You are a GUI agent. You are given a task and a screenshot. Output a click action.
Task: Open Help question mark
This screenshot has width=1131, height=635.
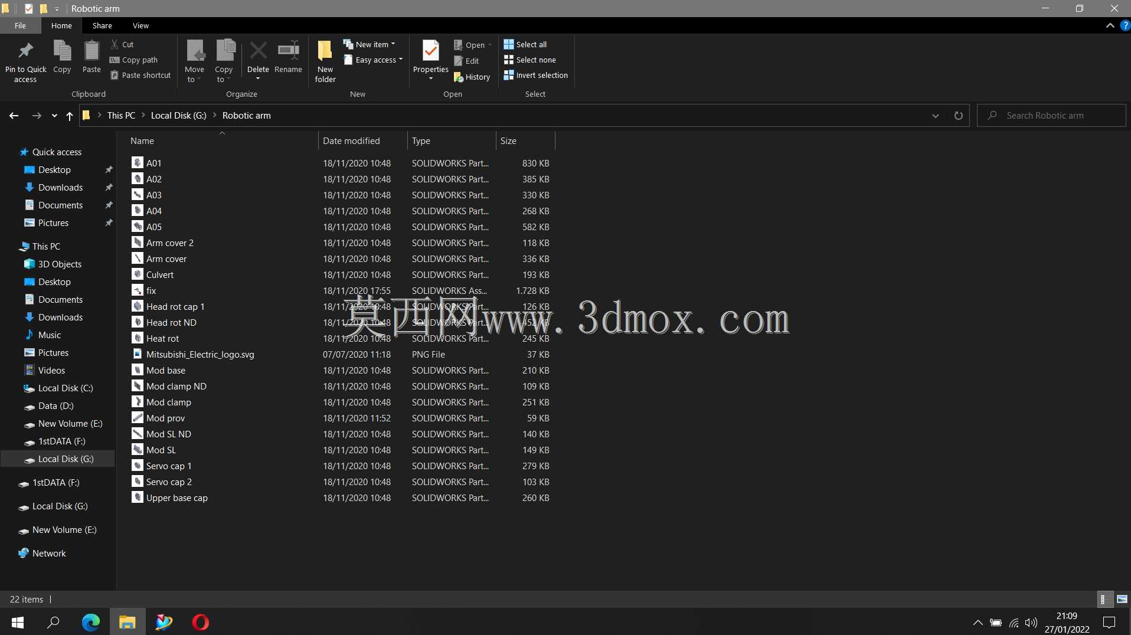1125,26
